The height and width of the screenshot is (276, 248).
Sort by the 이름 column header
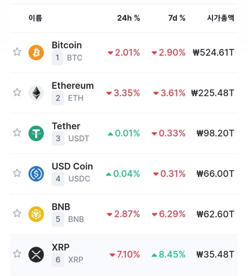35,18
